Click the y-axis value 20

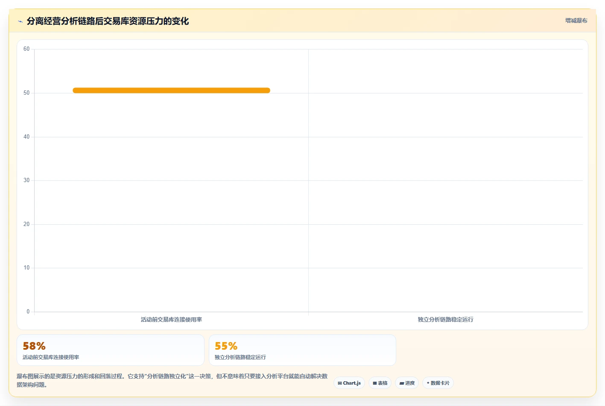click(26, 224)
